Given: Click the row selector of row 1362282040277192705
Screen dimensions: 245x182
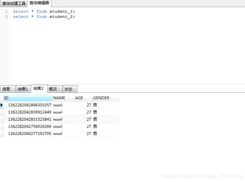Looking at the screenshot, I should click(x=2, y=134).
